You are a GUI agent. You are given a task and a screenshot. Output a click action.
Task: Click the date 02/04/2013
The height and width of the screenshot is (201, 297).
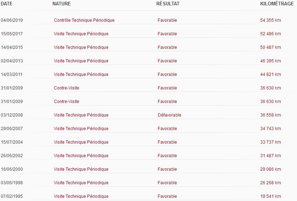pyautogui.click(x=12, y=61)
